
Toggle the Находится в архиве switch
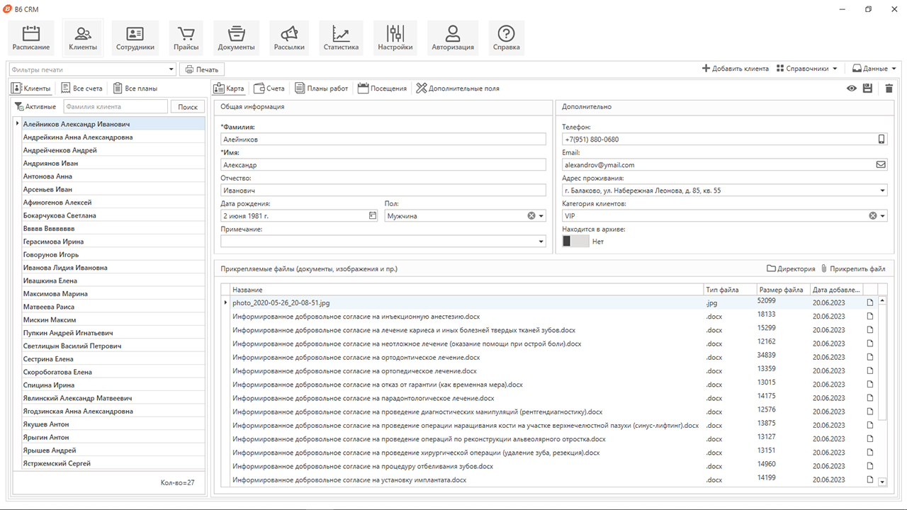575,242
